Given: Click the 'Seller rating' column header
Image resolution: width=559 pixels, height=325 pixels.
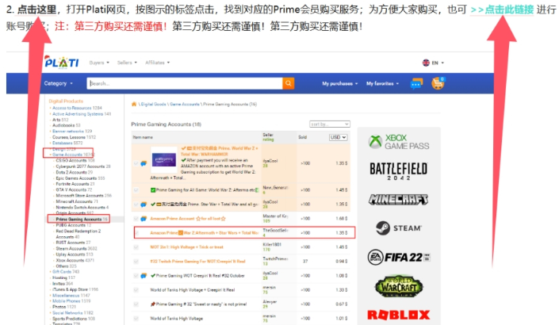Looking at the screenshot, I should point(269,137).
